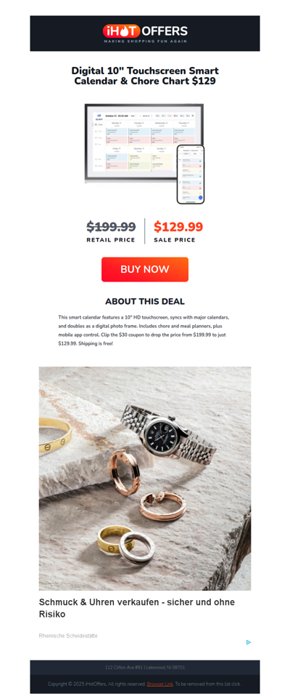Open the Browser Link in footer
This screenshot has height=694, width=290.
pyautogui.click(x=159, y=684)
